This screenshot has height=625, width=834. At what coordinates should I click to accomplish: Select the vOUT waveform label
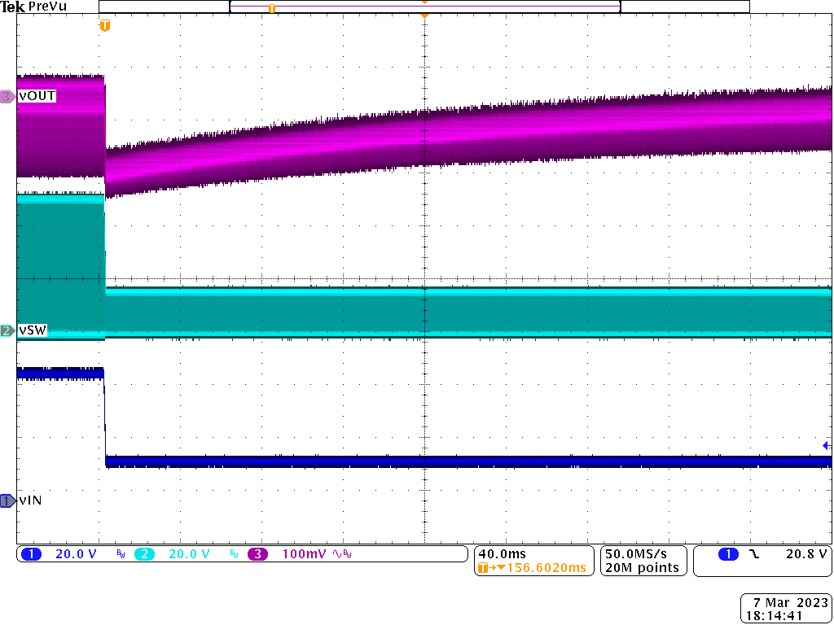pos(37,96)
